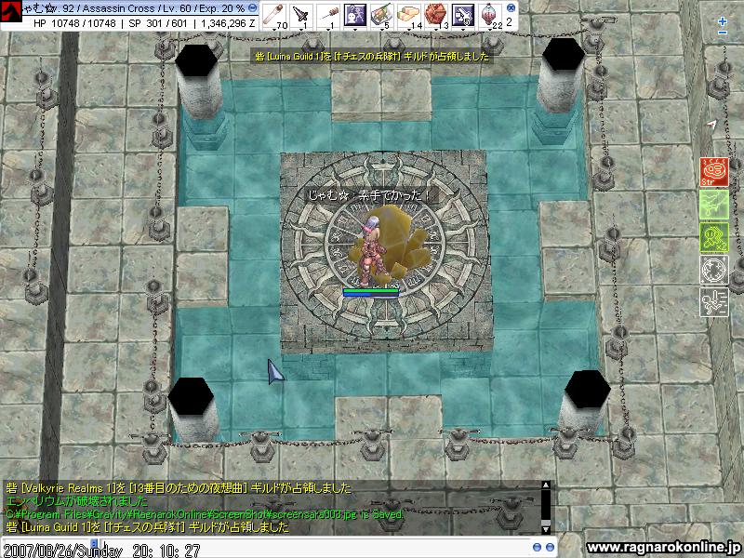Viewport: 744px width, 558px height.
Task: Activate the purple question-mark skill hotkey
Action: [x=355, y=15]
